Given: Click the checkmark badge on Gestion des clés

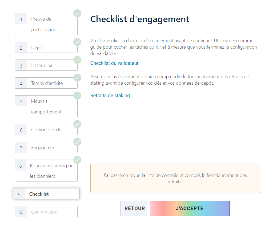Looking at the screenshot, I should pyautogui.click(x=77, y=124).
